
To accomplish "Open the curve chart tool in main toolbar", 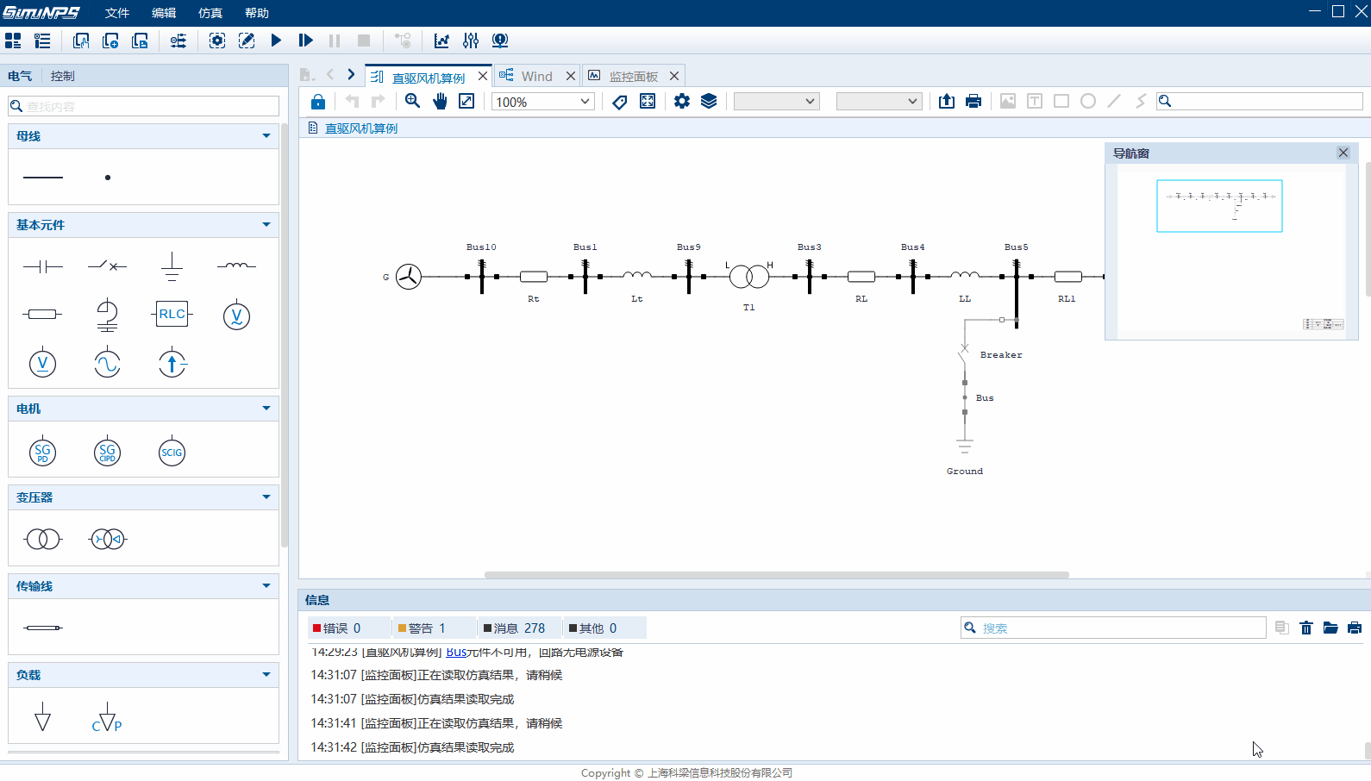I will click(441, 41).
